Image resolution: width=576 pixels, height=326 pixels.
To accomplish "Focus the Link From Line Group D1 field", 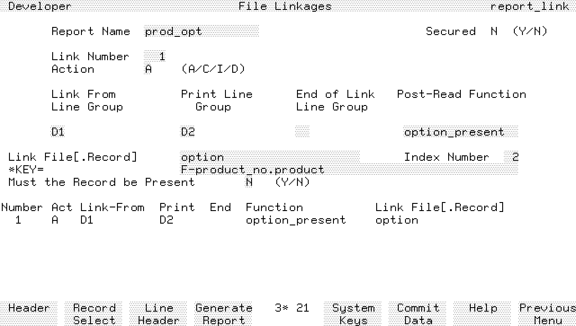I will click(58, 132).
